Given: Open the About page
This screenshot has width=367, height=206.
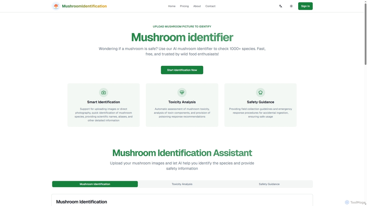Looking at the screenshot, I should tap(197, 6).
